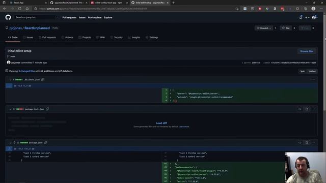Open the browser extensions puzzle icon

point(297,9)
